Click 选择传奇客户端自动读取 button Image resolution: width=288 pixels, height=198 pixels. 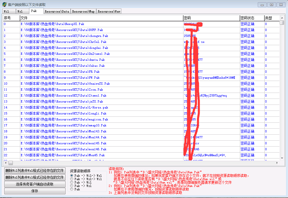click(x=35, y=184)
